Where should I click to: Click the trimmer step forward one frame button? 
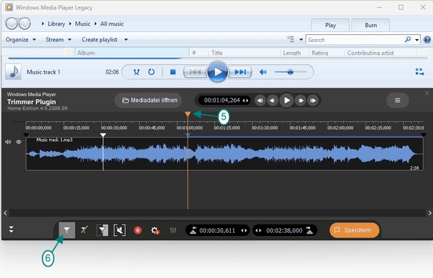pos(301,101)
